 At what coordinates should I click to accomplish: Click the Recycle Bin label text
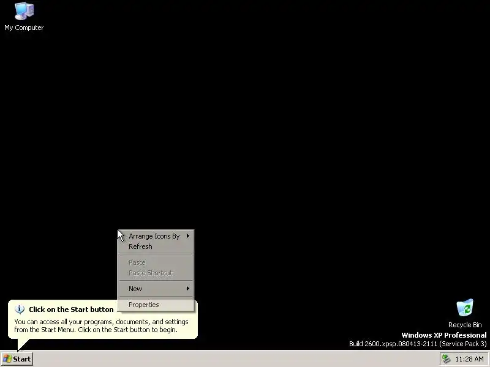click(x=465, y=325)
